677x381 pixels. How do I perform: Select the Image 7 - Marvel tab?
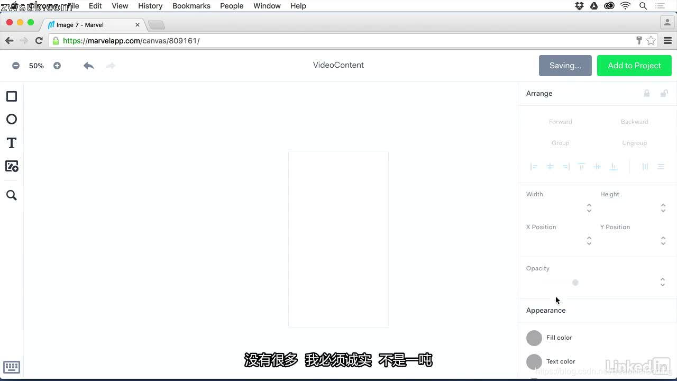point(93,25)
